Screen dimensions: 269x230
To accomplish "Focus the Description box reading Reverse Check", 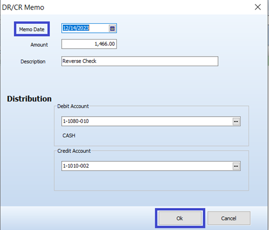I will tap(140, 61).
